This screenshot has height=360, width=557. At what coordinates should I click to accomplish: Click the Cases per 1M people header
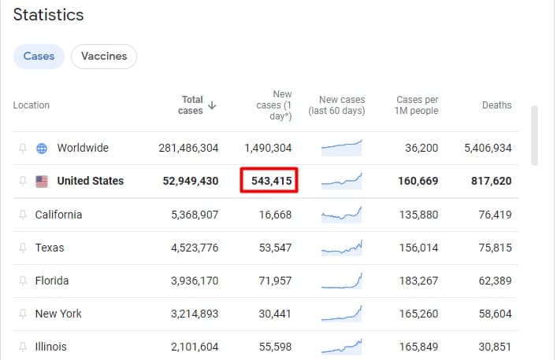point(416,105)
